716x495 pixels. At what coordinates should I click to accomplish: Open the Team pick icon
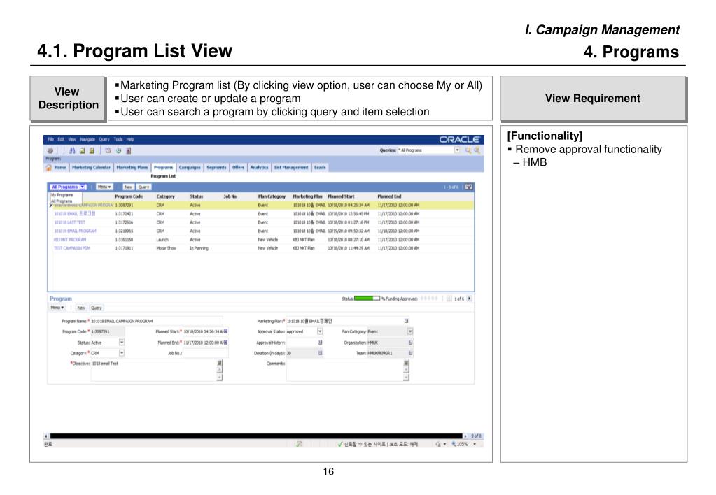click(x=410, y=353)
